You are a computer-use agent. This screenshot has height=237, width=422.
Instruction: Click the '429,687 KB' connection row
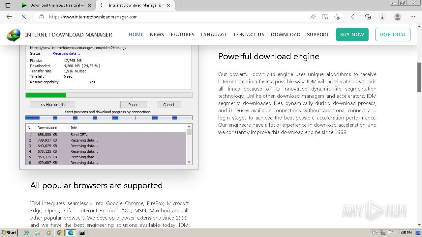(106, 163)
